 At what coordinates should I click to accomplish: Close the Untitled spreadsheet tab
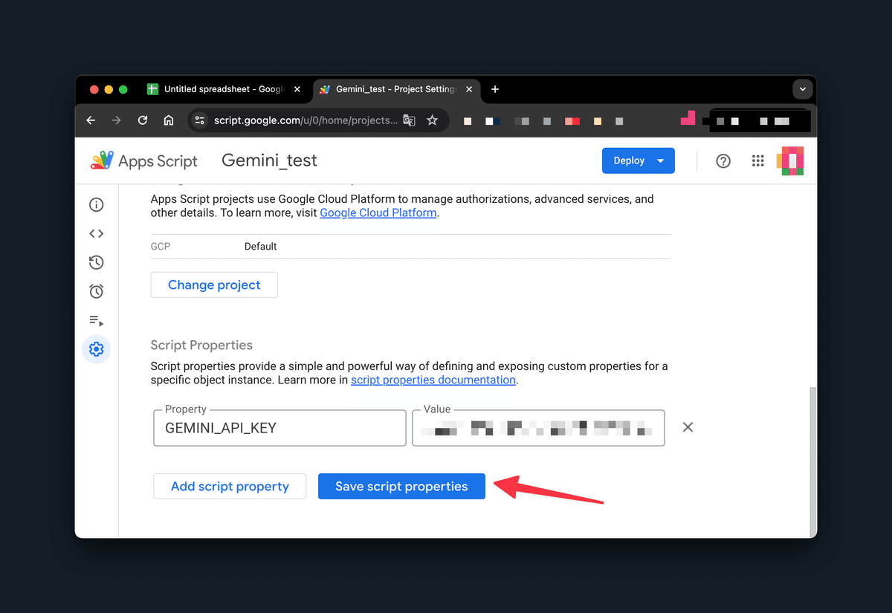pos(297,89)
